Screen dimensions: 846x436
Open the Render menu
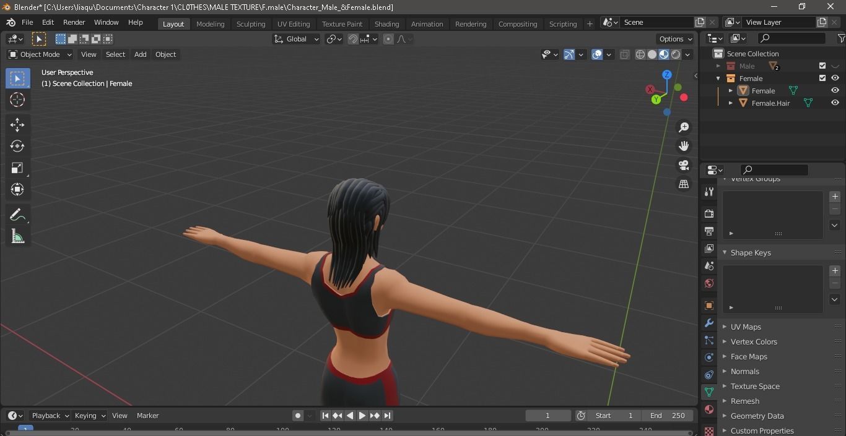point(74,22)
